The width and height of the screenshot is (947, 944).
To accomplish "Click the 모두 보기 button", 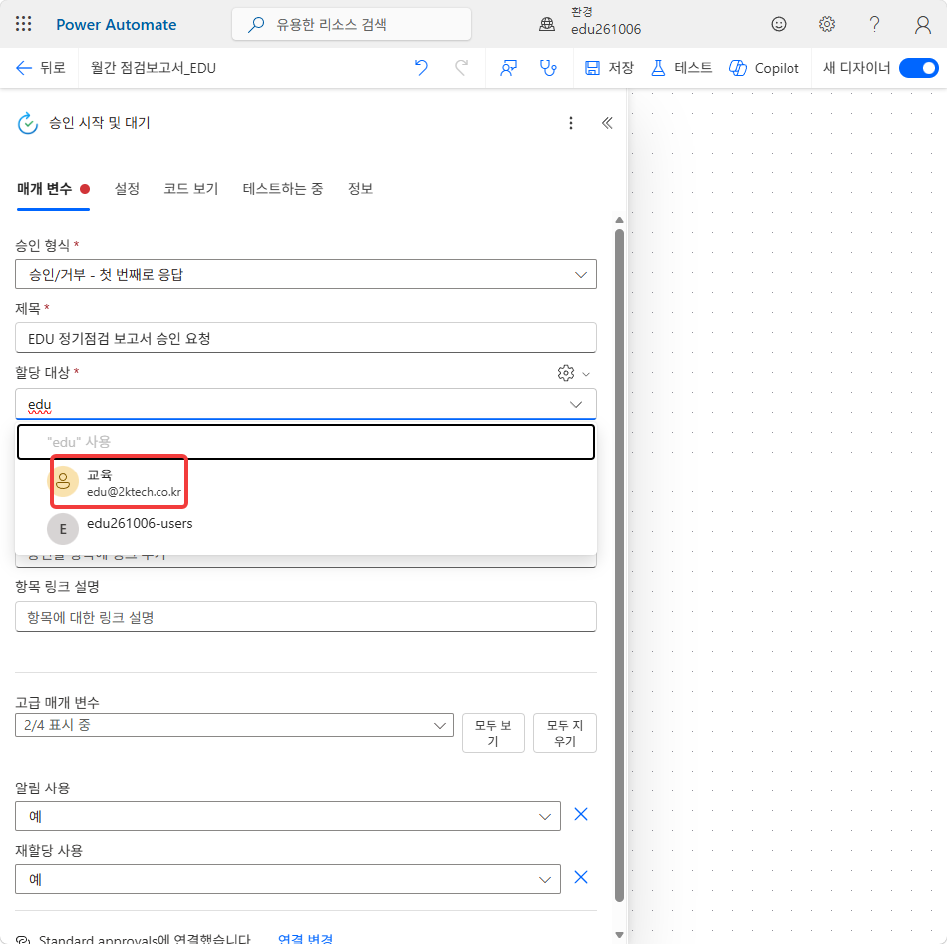I will [x=492, y=733].
